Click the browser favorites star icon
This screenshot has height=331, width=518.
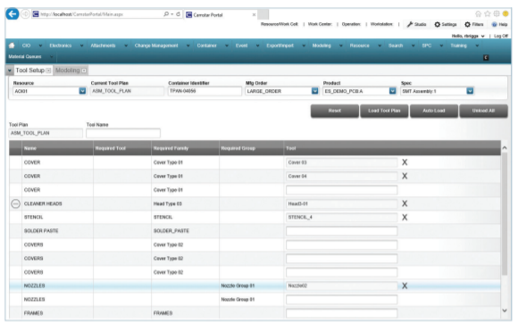488,14
